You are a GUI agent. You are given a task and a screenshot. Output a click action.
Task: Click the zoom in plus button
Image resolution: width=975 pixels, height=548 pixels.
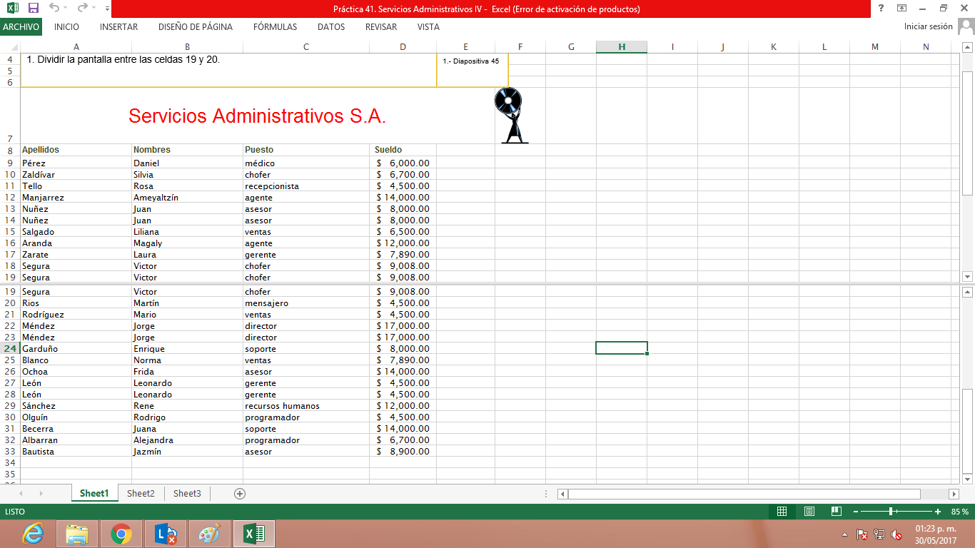tap(938, 512)
